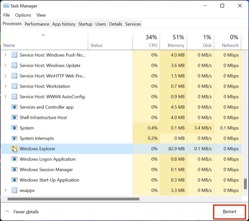The width and height of the screenshot is (249, 221).
Task: Click the wsappx gear icon
Action: (14, 190)
